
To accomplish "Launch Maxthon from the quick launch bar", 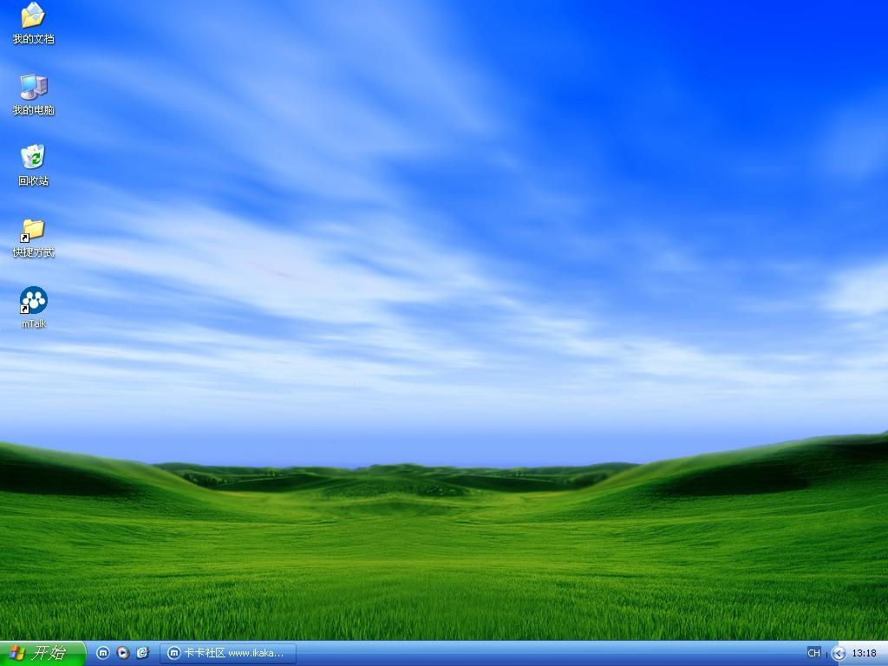I will 102,653.
